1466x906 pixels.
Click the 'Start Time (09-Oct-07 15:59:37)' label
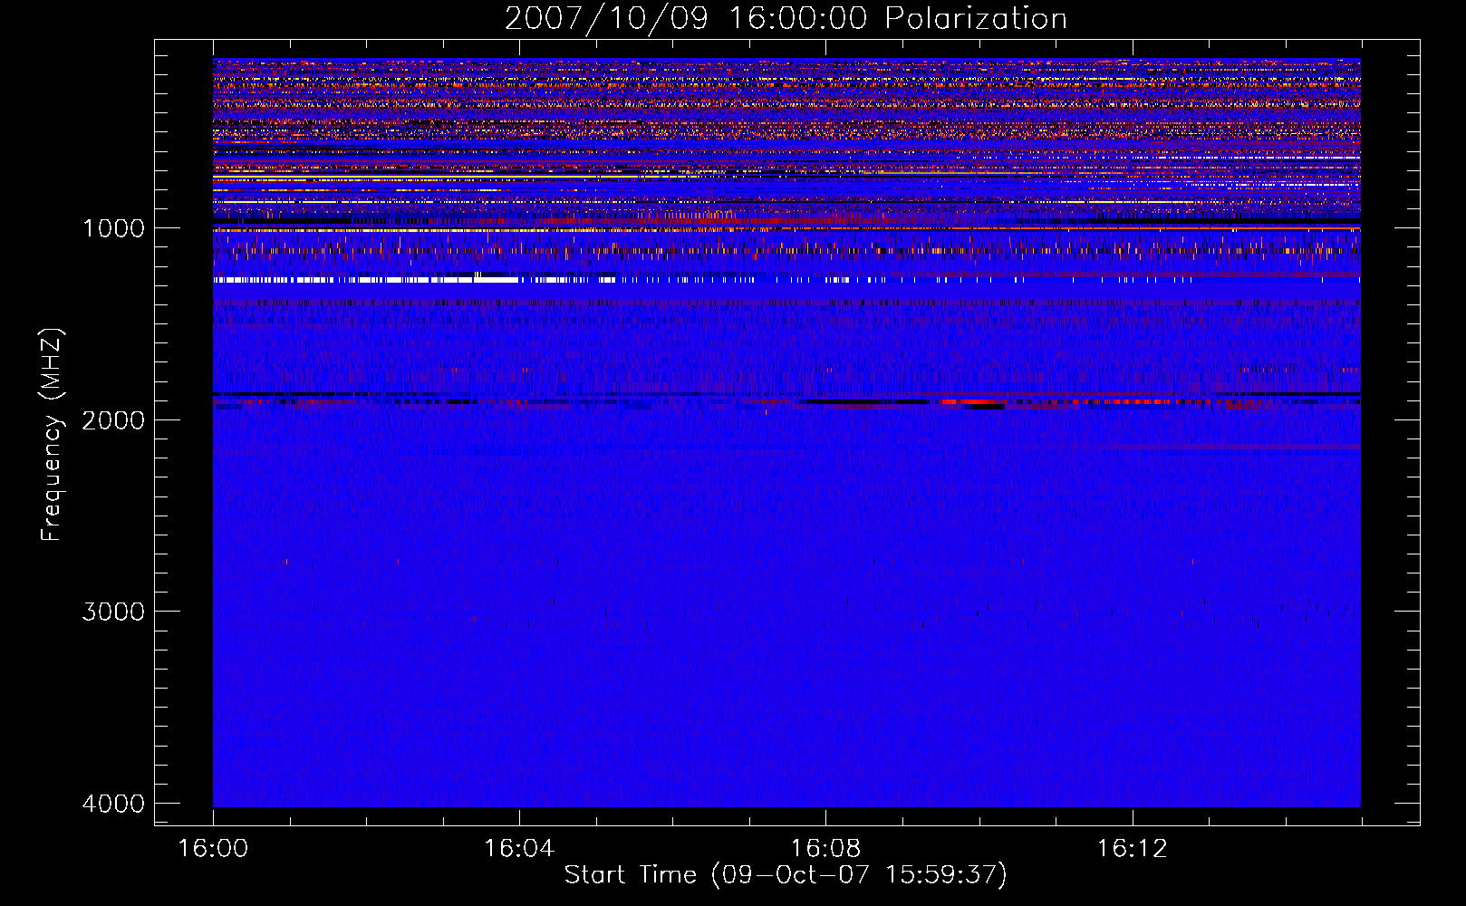click(786, 875)
